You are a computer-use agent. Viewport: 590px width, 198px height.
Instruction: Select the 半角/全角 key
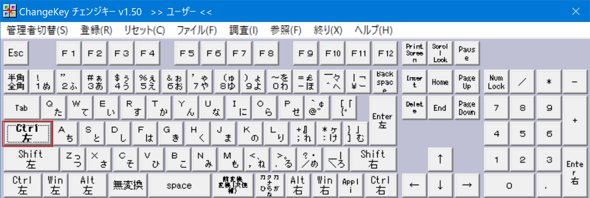[16, 82]
